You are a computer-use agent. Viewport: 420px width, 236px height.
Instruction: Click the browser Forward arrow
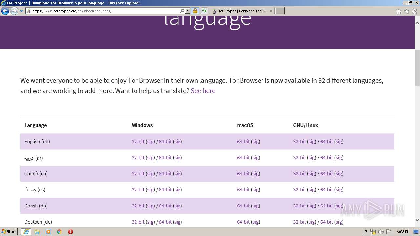click(x=14, y=11)
